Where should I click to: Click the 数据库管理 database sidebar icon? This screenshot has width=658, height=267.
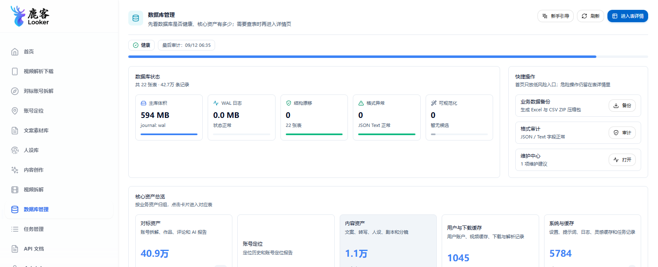pos(15,209)
